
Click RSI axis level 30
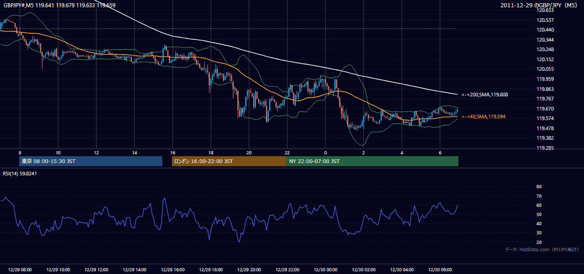pyautogui.click(x=539, y=233)
